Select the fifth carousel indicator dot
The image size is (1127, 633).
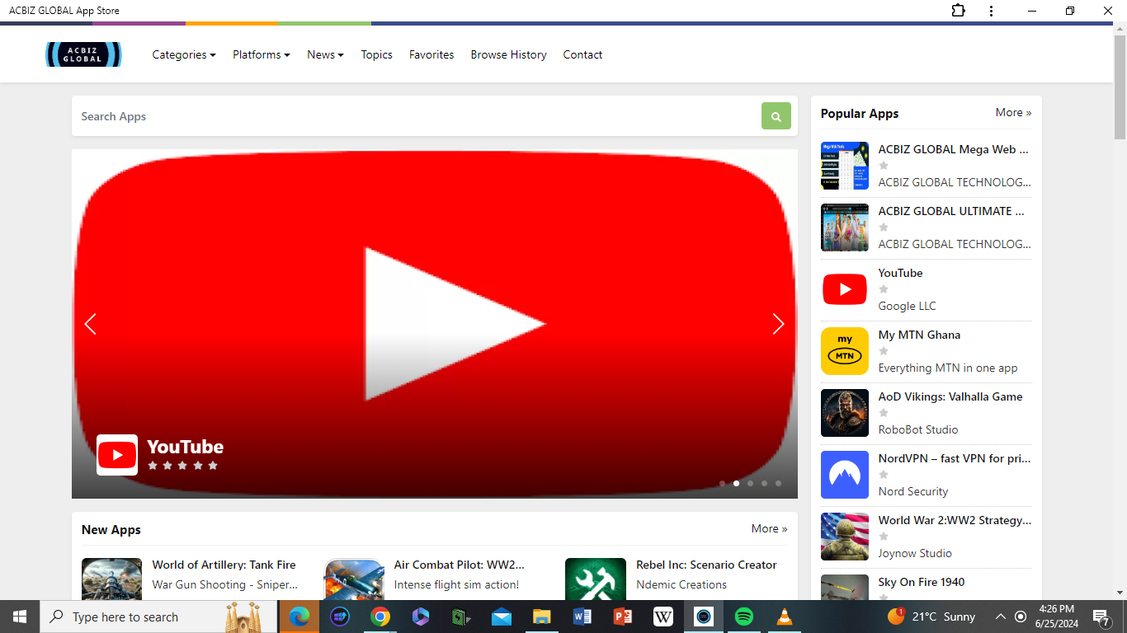point(778,484)
